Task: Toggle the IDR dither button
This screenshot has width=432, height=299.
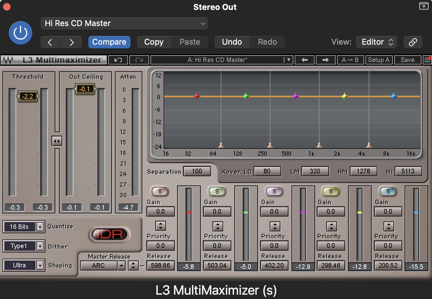Action: 110,234
